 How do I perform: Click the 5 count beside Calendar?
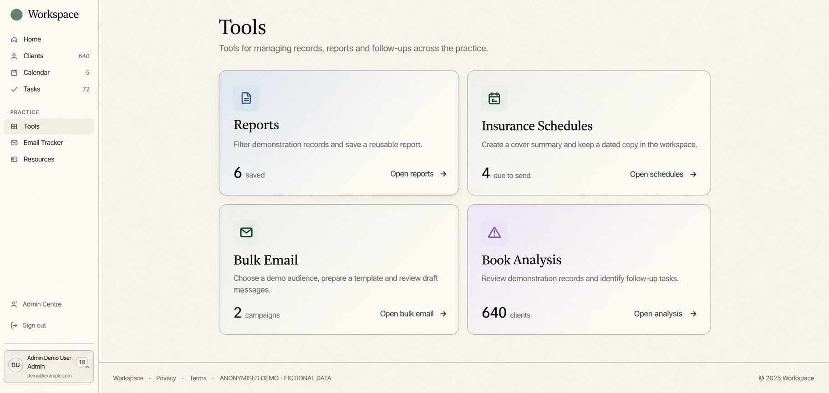88,73
